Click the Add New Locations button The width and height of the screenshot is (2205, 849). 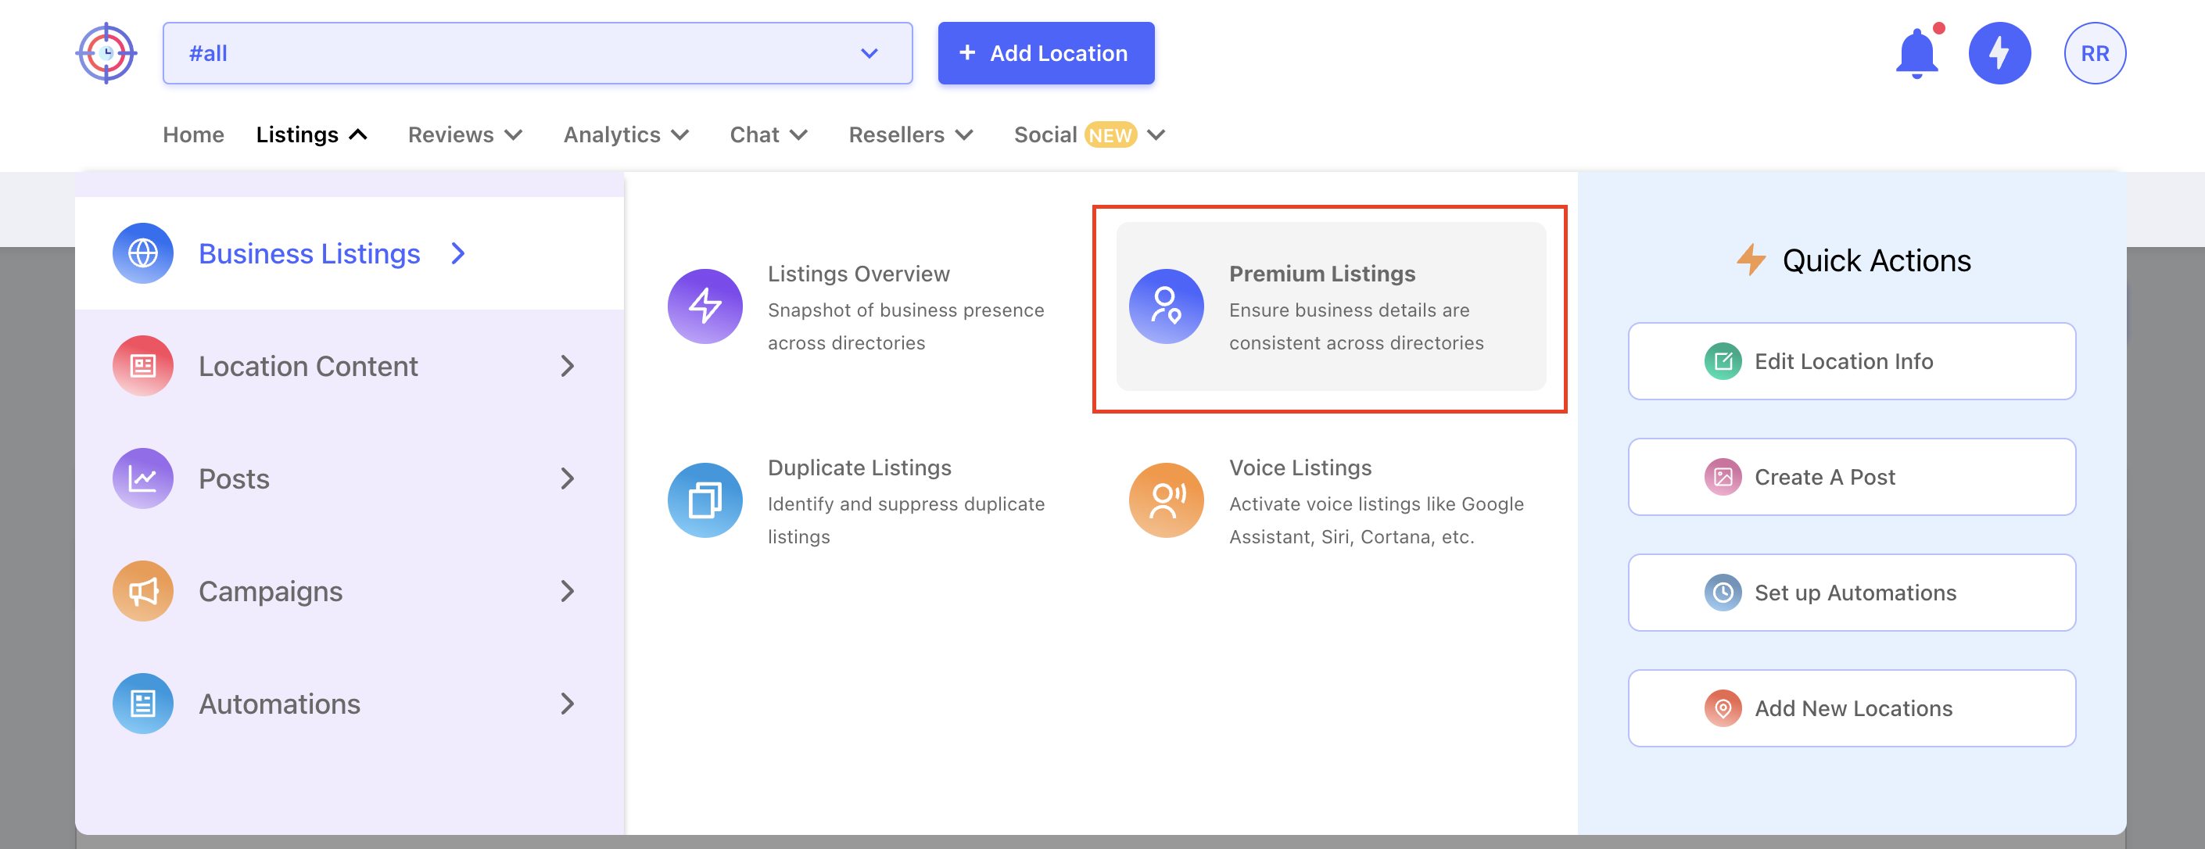click(1852, 707)
